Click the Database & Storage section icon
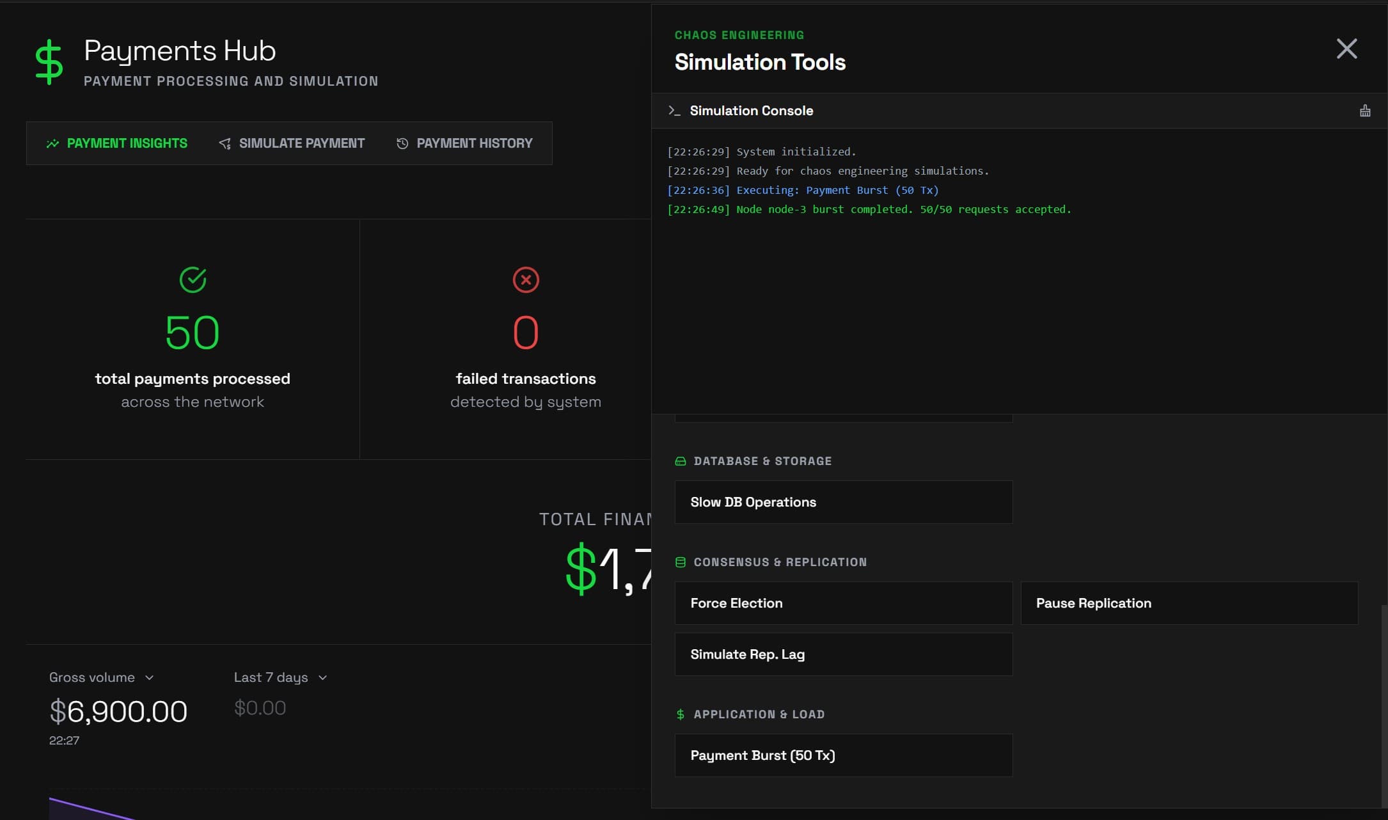 click(x=681, y=461)
